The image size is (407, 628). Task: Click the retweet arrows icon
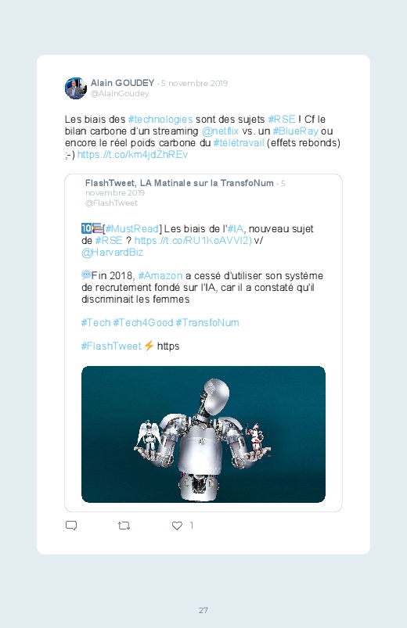(124, 526)
